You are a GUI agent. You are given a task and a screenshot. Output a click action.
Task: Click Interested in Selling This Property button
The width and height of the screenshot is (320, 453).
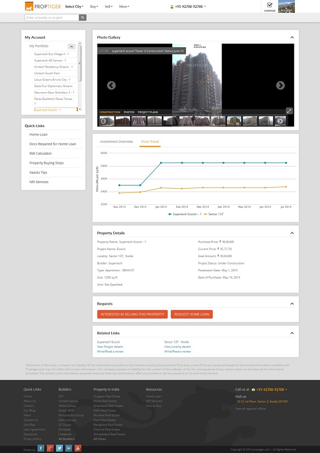[x=132, y=314]
